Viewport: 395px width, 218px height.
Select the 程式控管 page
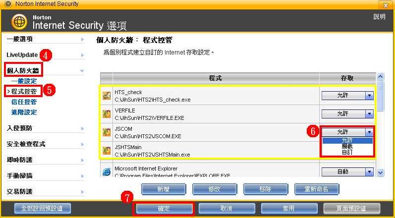coord(24,92)
